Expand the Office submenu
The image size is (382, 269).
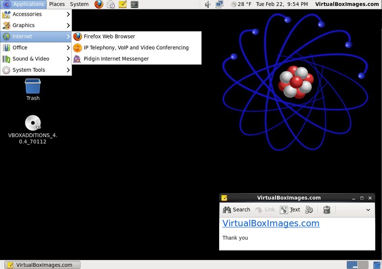point(36,48)
